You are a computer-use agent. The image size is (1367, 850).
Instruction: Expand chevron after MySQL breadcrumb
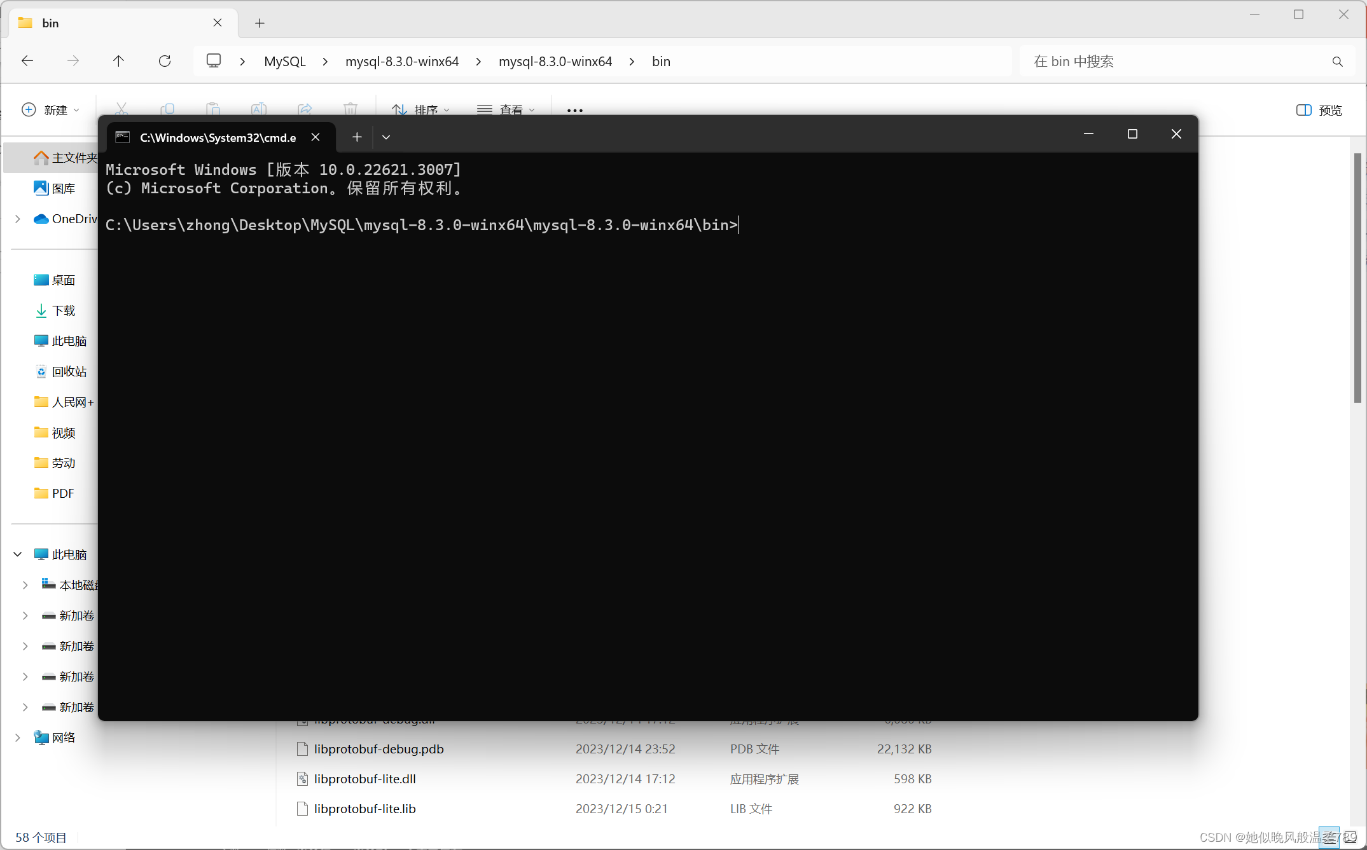(325, 62)
